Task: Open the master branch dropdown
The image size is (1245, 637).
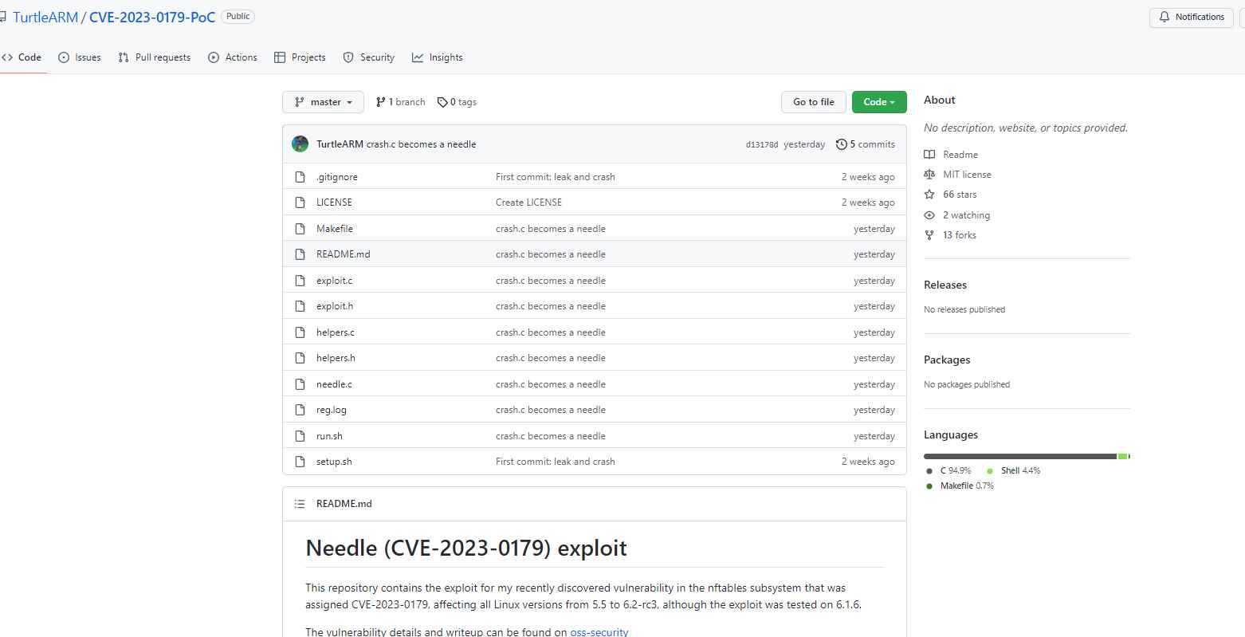Action: [x=323, y=102]
